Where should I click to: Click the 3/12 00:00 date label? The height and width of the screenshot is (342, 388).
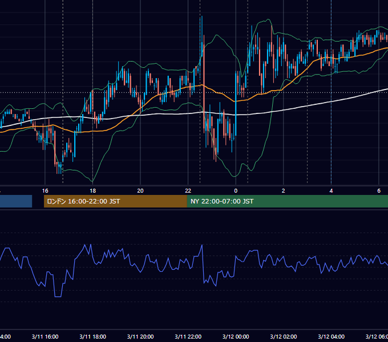click(236, 336)
